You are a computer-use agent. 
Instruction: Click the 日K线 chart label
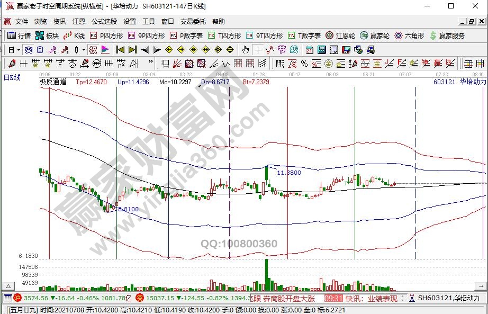pos(12,78)
